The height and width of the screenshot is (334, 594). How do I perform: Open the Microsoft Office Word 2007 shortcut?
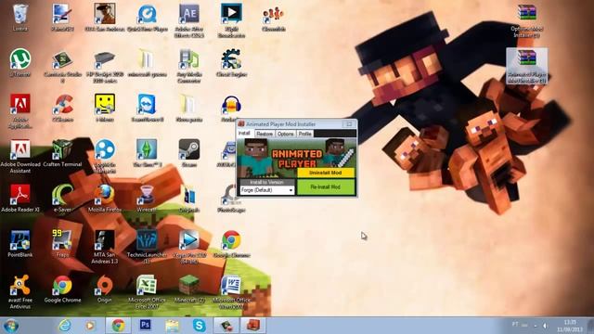click(x=231, y=292)
